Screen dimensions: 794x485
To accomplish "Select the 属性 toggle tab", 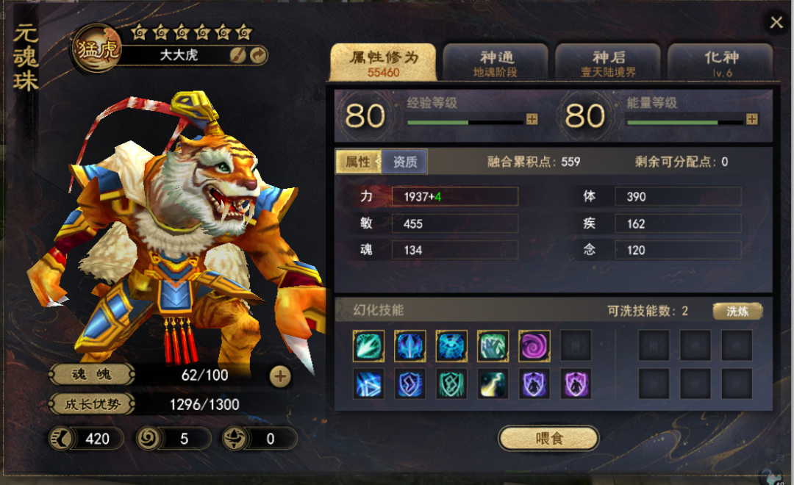I will click(x=359, y=162).
